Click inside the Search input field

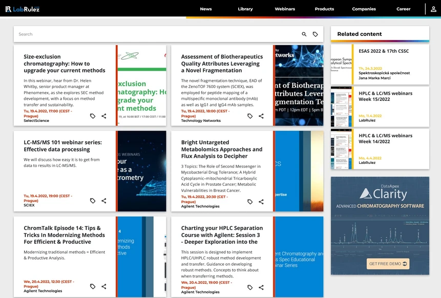coord(102,34)
